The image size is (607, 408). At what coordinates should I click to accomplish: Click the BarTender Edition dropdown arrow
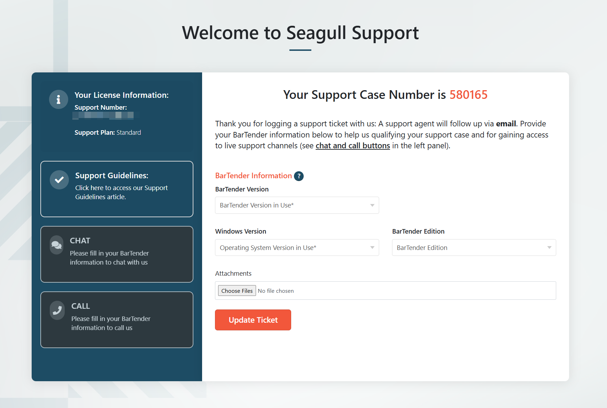point(549,248)
